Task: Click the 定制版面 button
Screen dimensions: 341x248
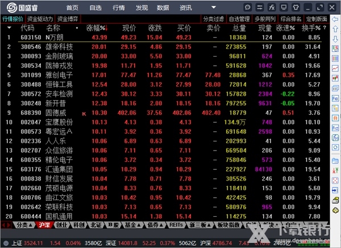Action: (317, 19)
